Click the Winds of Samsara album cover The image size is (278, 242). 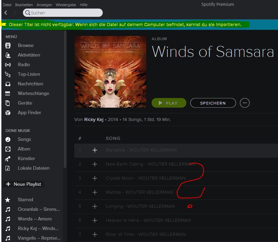click(110, 72)
